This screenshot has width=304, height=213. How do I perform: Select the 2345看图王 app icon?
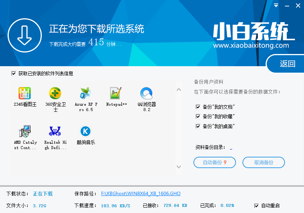tap(25, 93)
